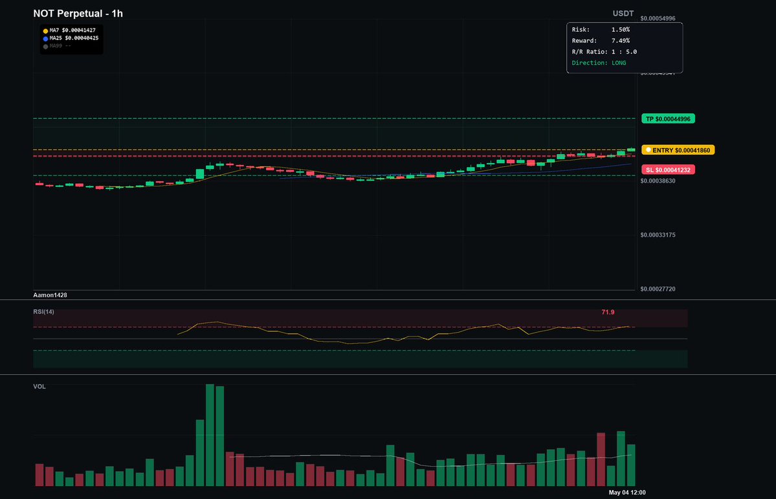The height and width of the screenshot is (499, 776).
Task: Select the gray MA99 legend dot
Action: pos(45,47)
